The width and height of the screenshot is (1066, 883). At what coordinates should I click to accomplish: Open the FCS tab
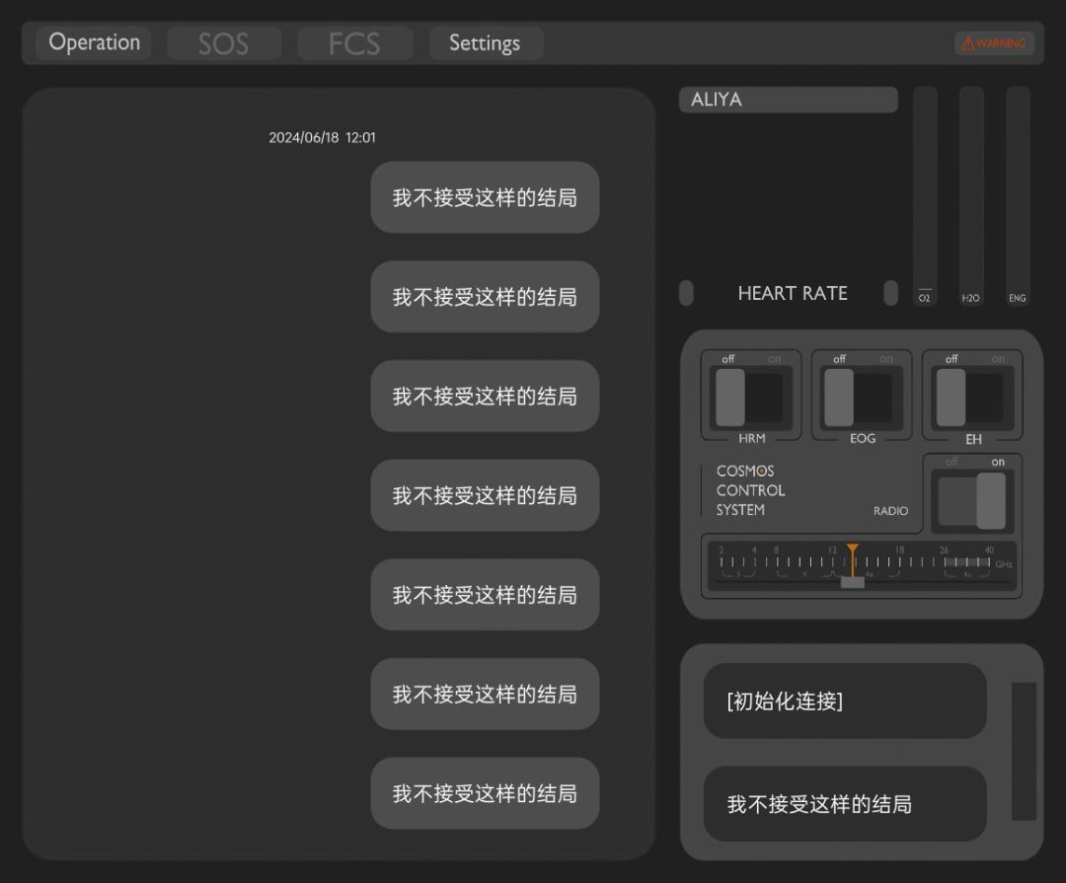[354, 43]
